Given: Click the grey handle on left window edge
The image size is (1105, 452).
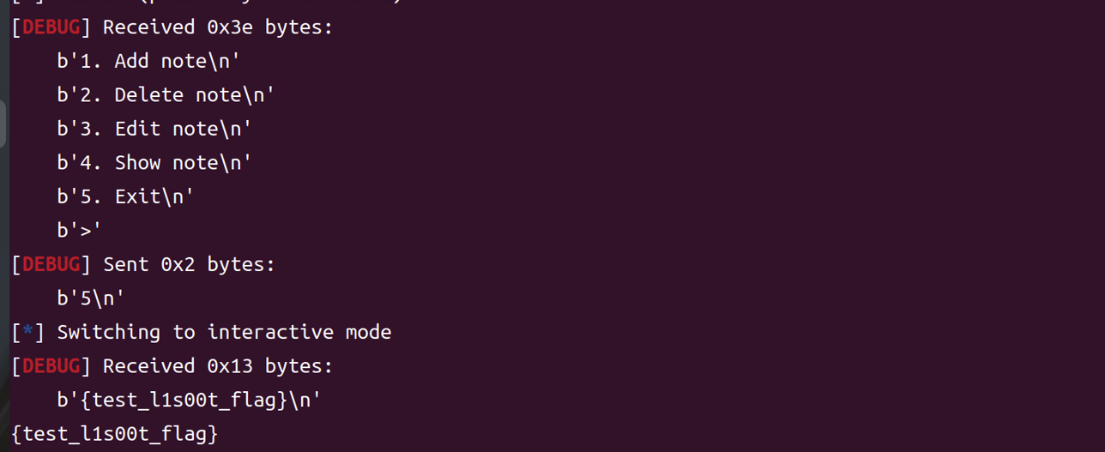Looking at the screenshot, I should pyautogui.click(x=3, y=124).
